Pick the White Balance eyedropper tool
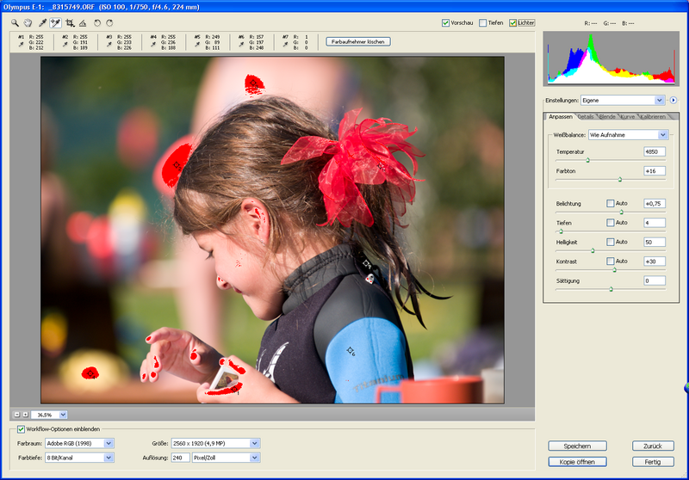Image resolution: width=689 pixels, height=480 pixels. pyautogui.click(x=42, y=22)
